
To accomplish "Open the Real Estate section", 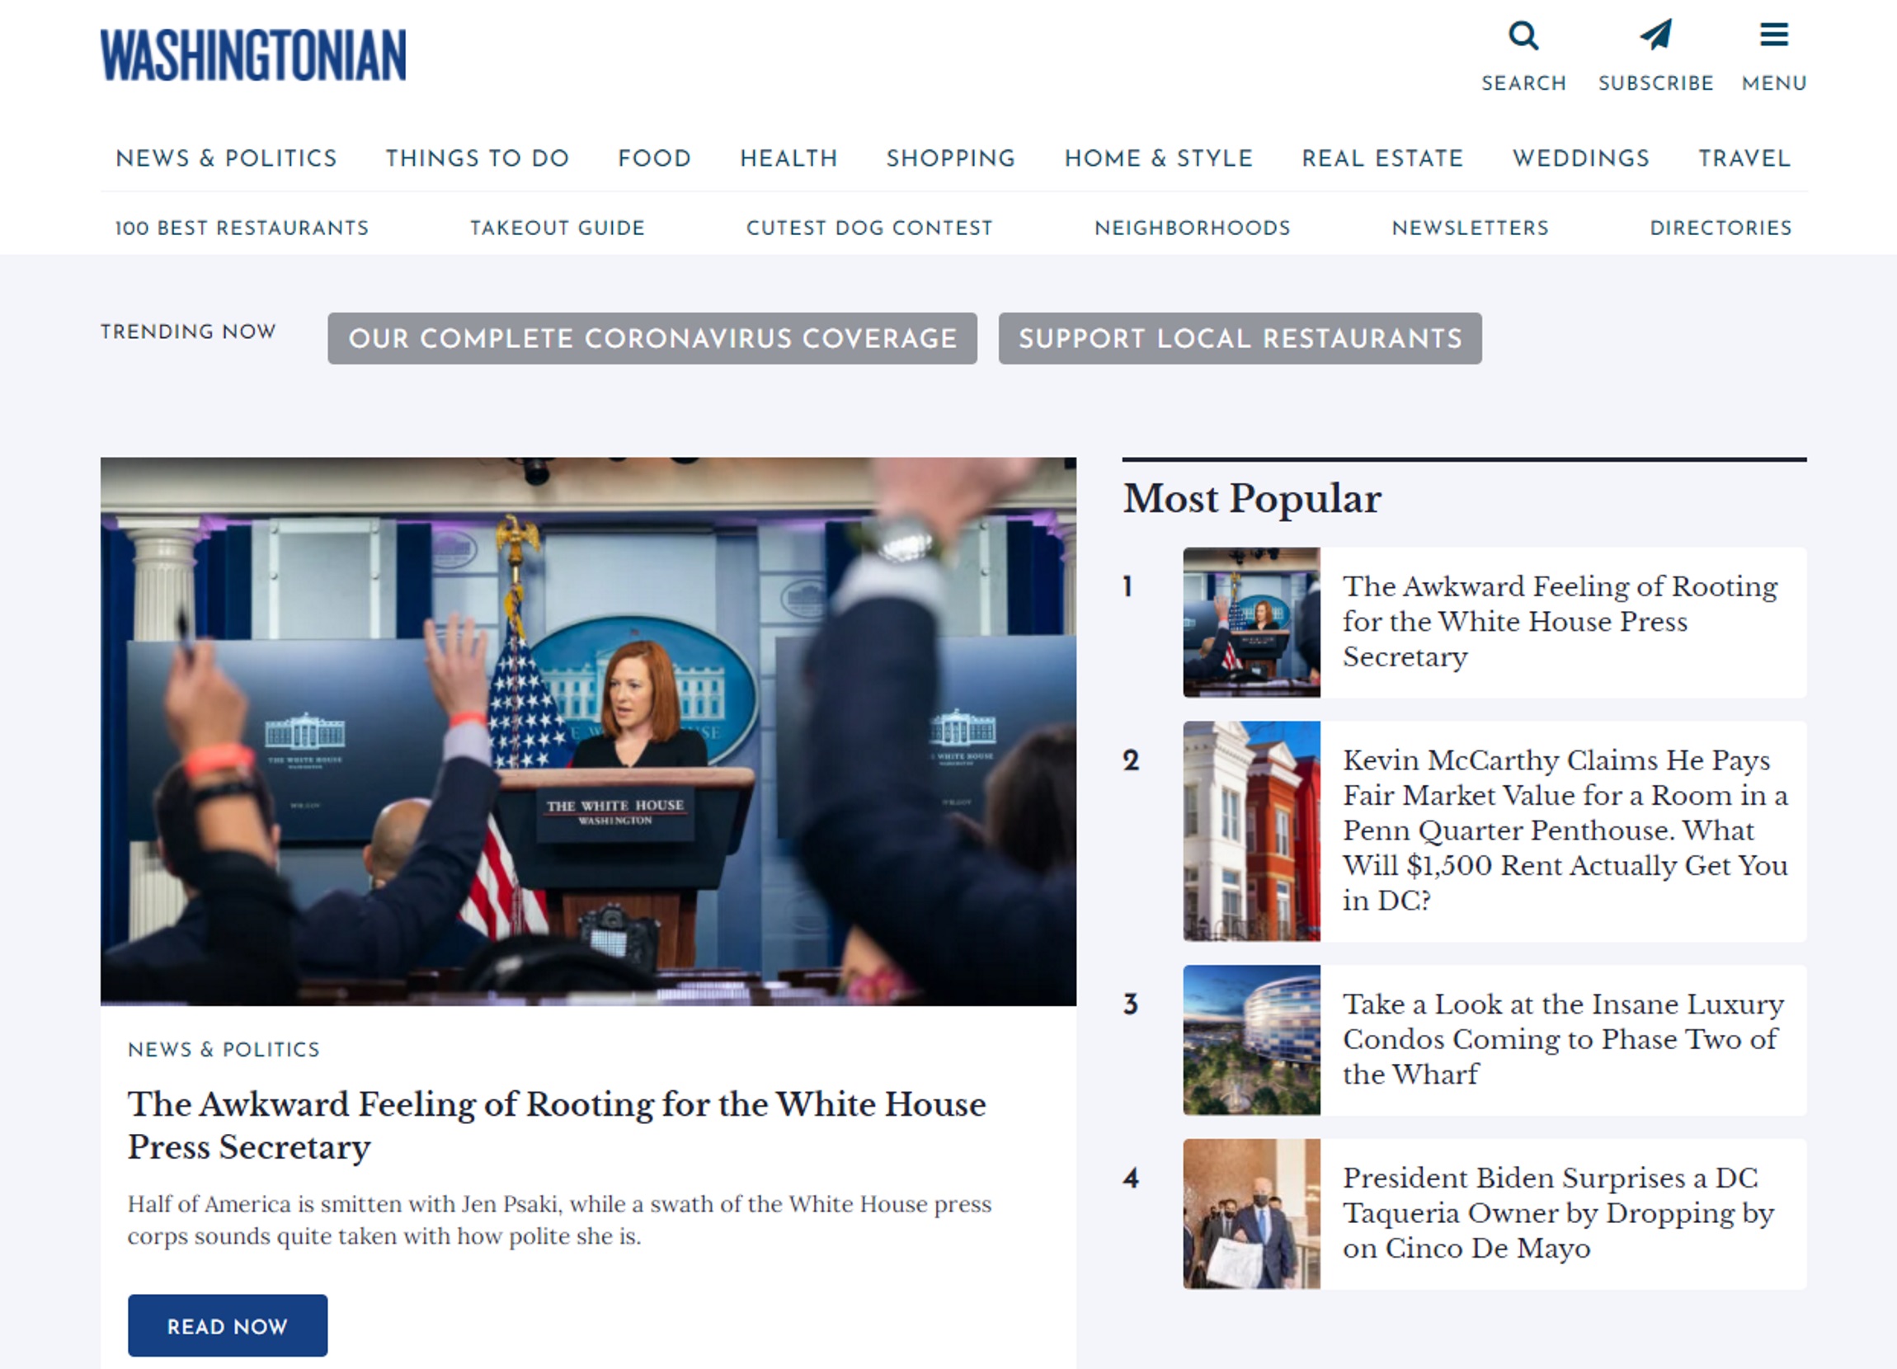I will click(1382, 158).
